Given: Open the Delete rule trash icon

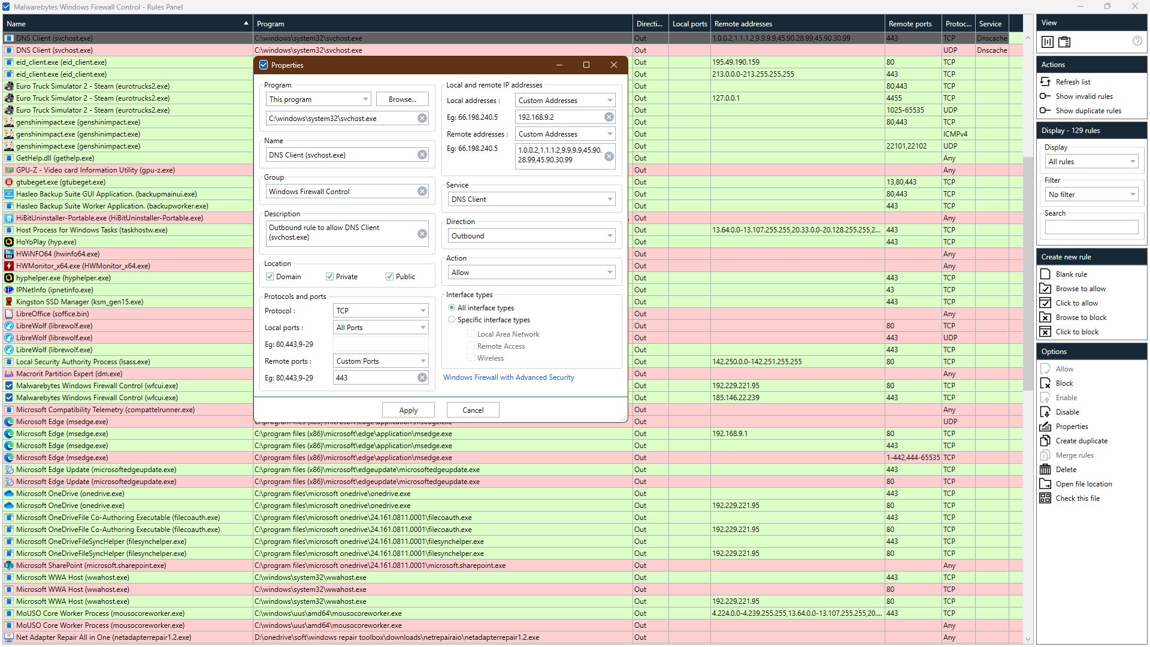Looking at the screenshot, I should (x=1045, y=469).
